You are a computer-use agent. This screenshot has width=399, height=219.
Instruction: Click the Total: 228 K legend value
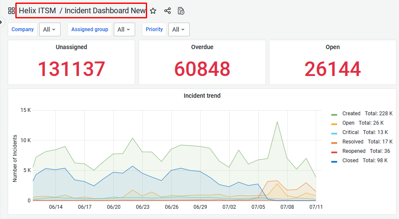[x=379, y=114]
